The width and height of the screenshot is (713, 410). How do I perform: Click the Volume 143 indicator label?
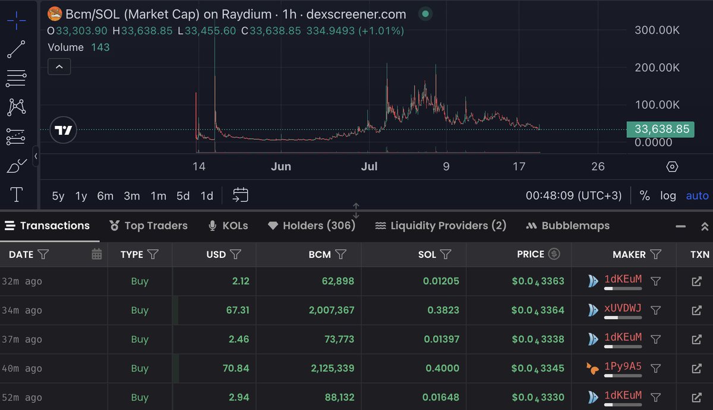(78, 47)
